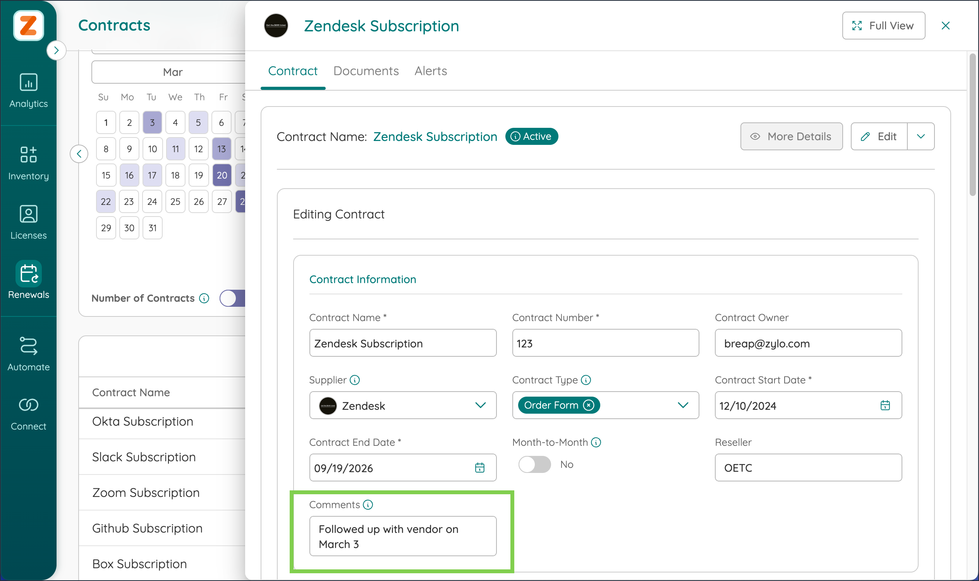Click the Month-to-Month info icon

click(596, 442)
